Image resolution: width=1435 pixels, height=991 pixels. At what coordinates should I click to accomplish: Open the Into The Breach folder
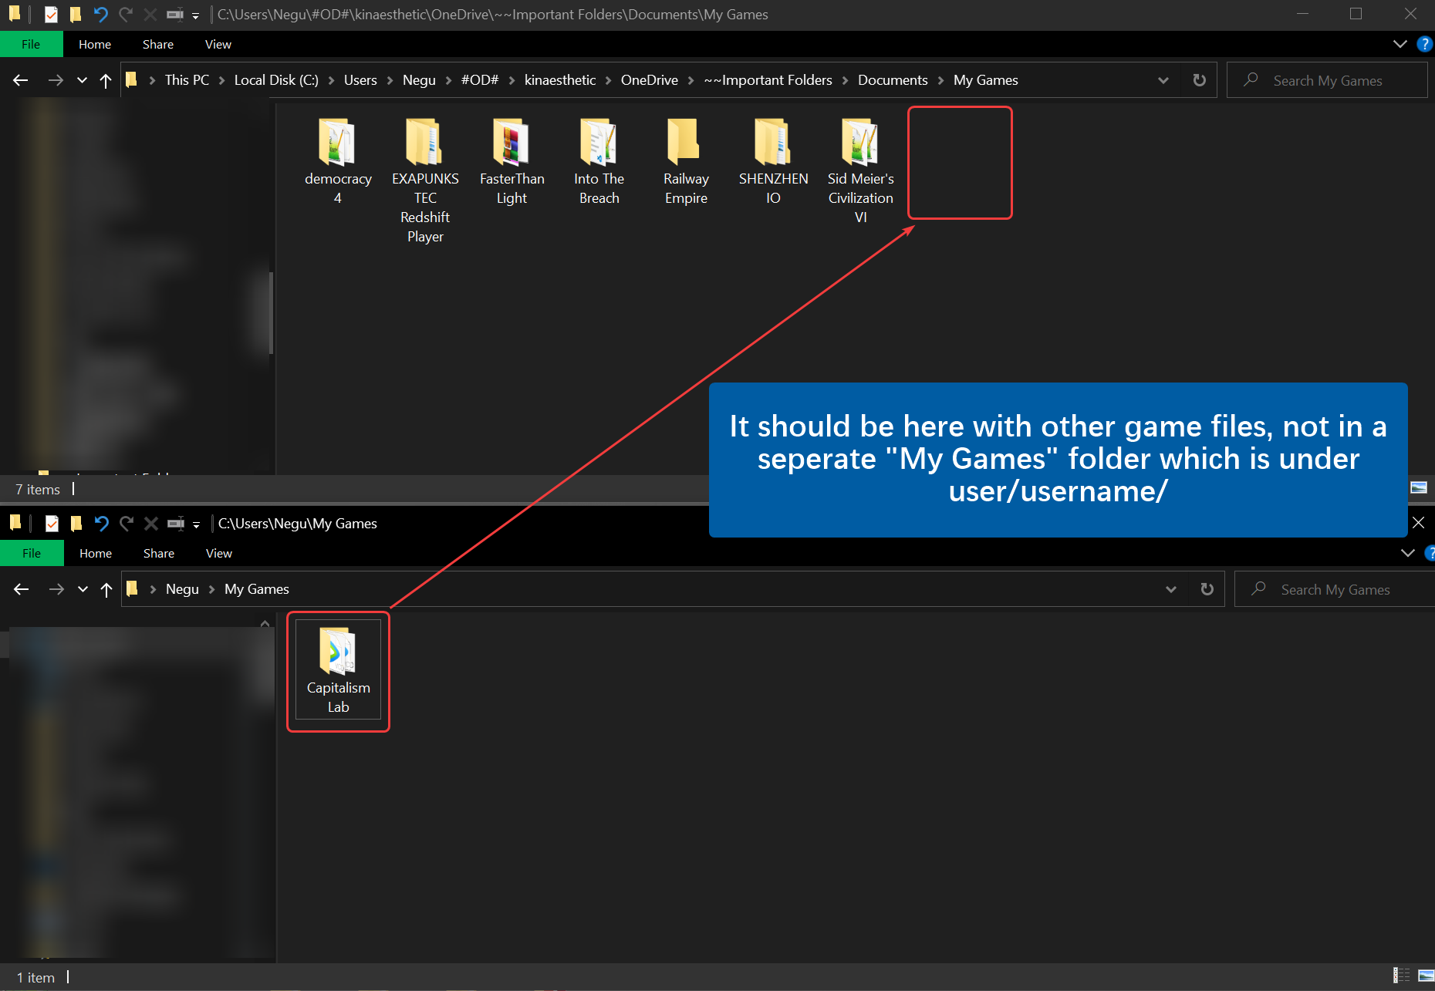599,161
